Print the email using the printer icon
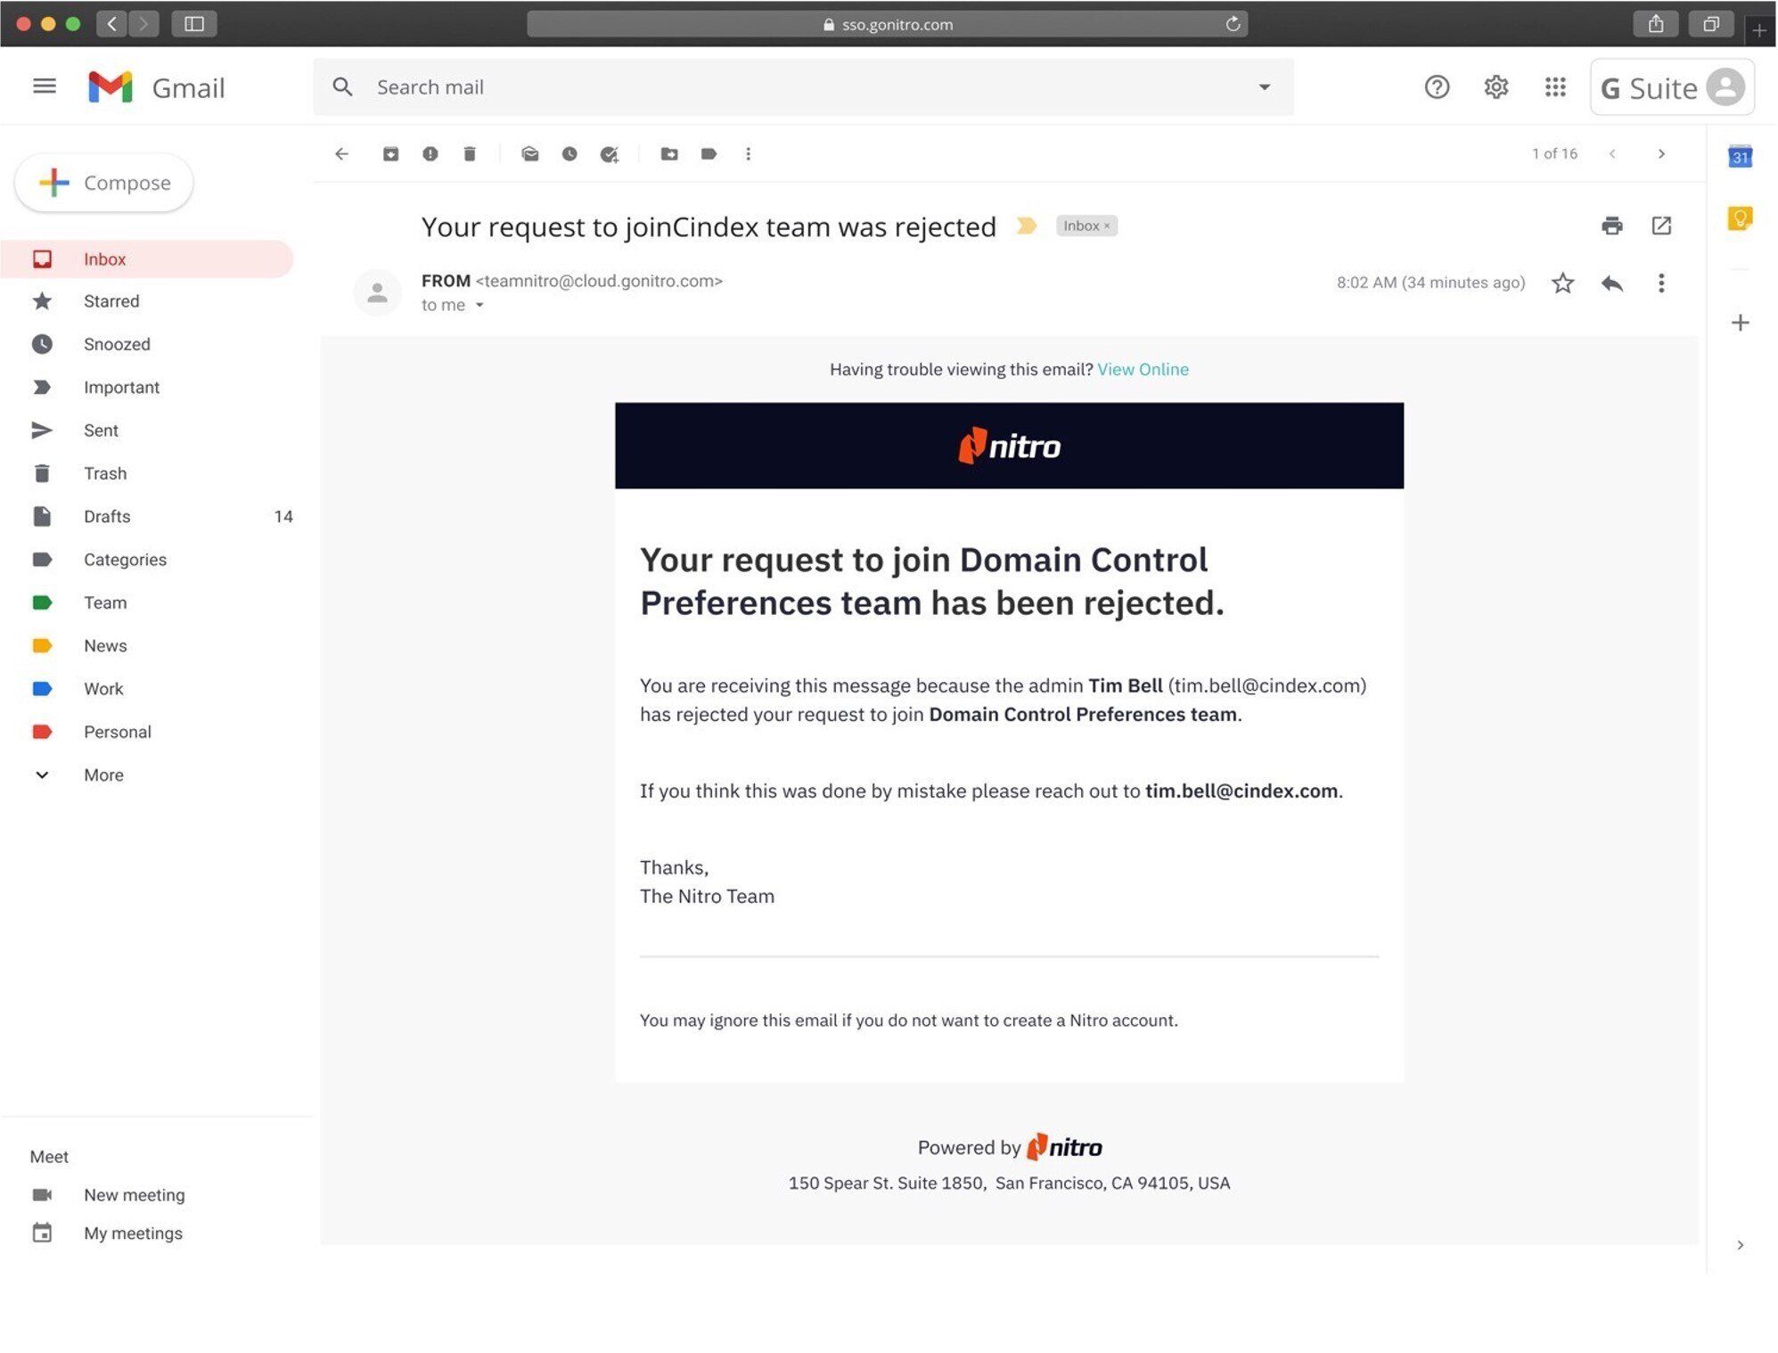1778x1353 pixels. [x=1611, y=225]
